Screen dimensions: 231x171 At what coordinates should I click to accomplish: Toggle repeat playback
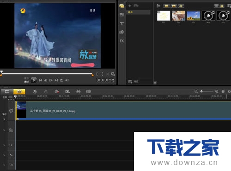[x=61, y=80]
